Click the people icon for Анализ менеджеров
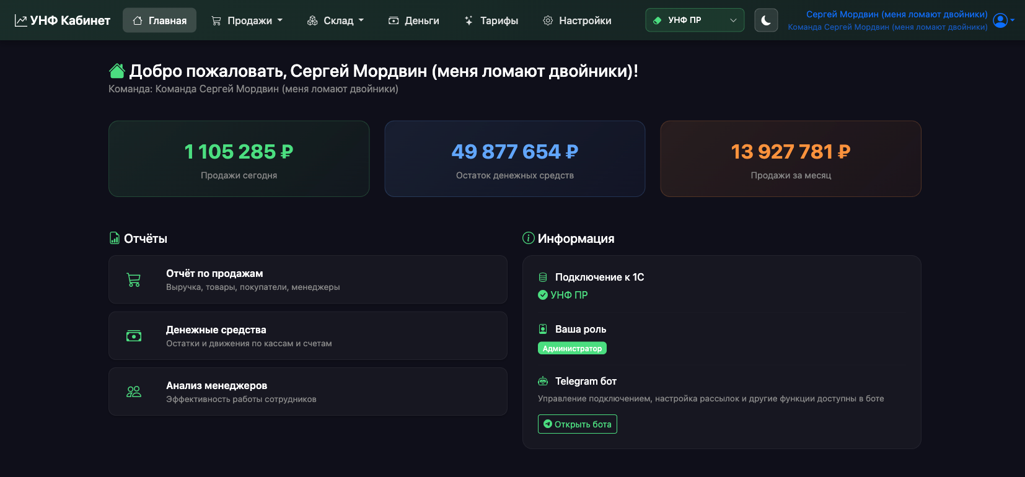 pyautogui.click(x=133, y=391)
